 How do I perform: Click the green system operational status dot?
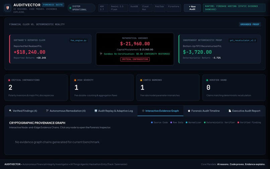click(x=70, y=8)
